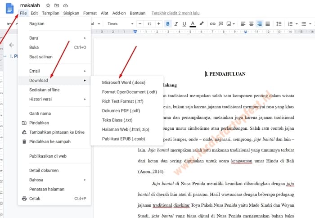The height and width of the screenshot is (218, 315).
Task: Decrease font size with minus button
Action: coord(140,24)
